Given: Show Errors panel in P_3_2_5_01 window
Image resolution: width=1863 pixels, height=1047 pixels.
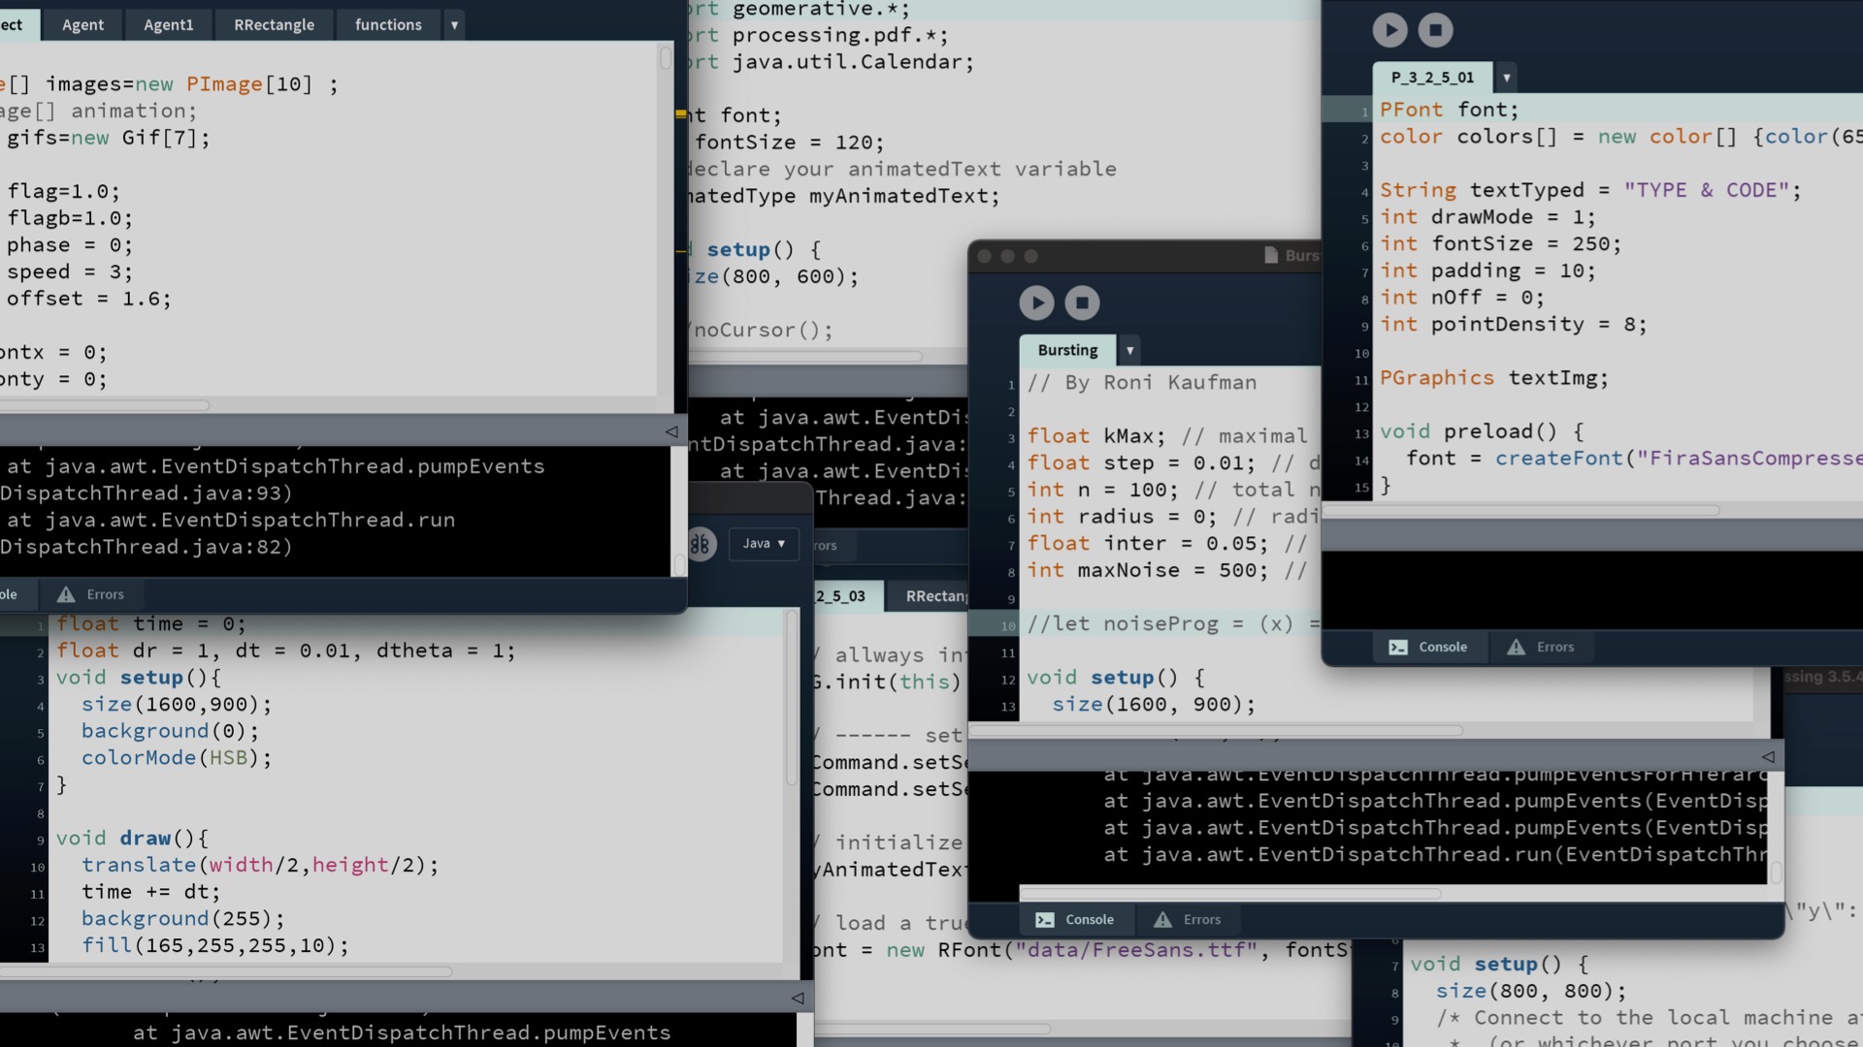Looking at the screenshot, I should 1540,648.
